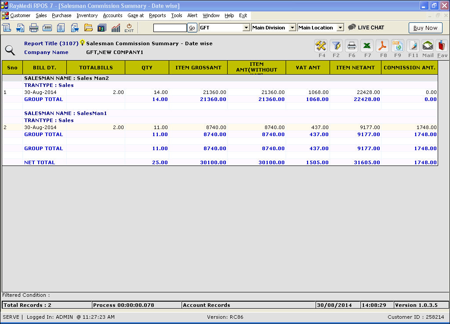Open the Main Location dropdown

pyautogui.click(x=340, y=28)
